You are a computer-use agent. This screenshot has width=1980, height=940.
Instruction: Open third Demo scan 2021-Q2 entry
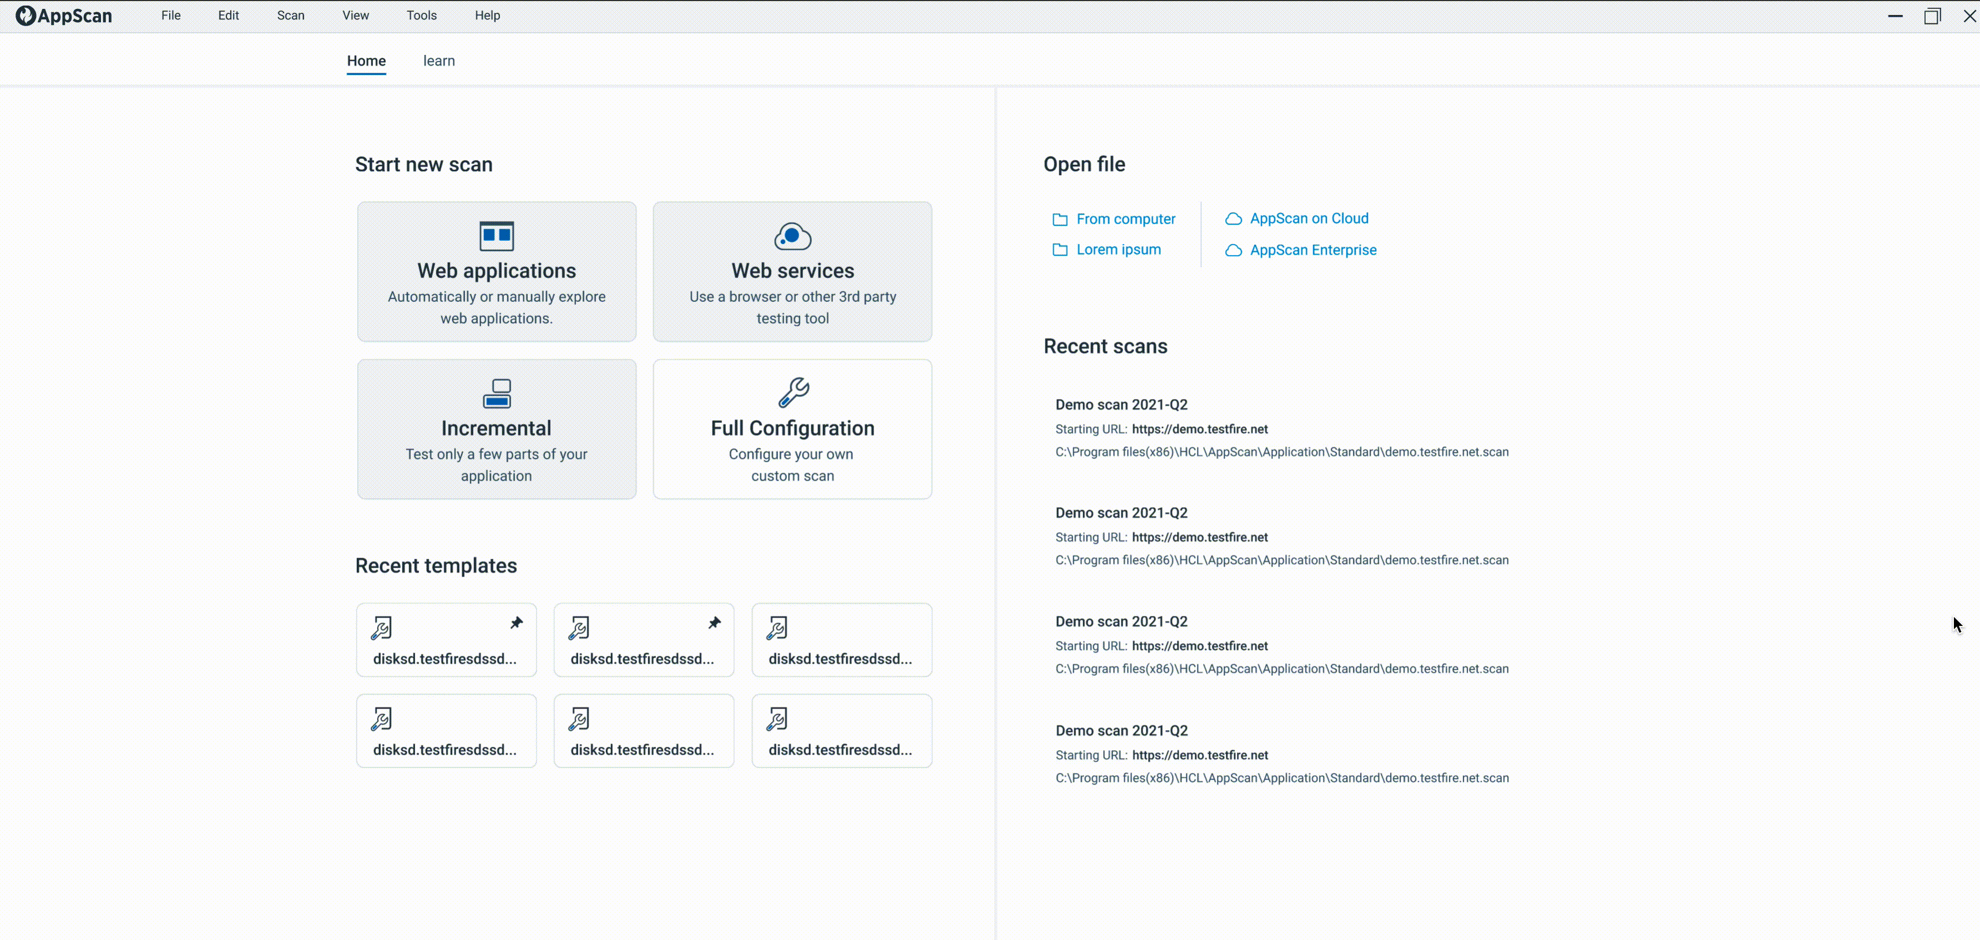(1122, 621)
